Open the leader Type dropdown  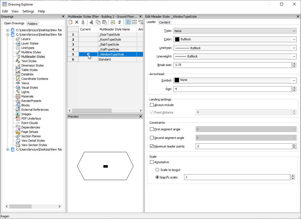235,31
